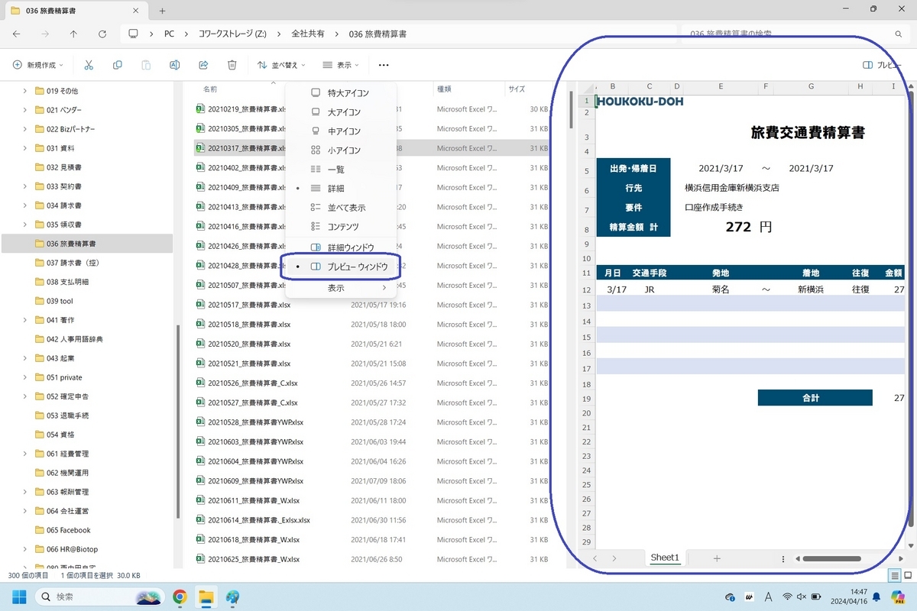917x611 pixels.
Task: Switch to large thumbnails view icon in status bar
Action: click(907, 576)
